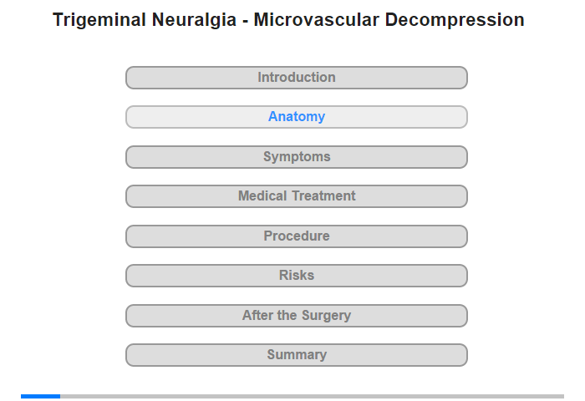This screenshot has height=401, width=585.
Task: Navigate to the Summary section
Action: [297, 355]
